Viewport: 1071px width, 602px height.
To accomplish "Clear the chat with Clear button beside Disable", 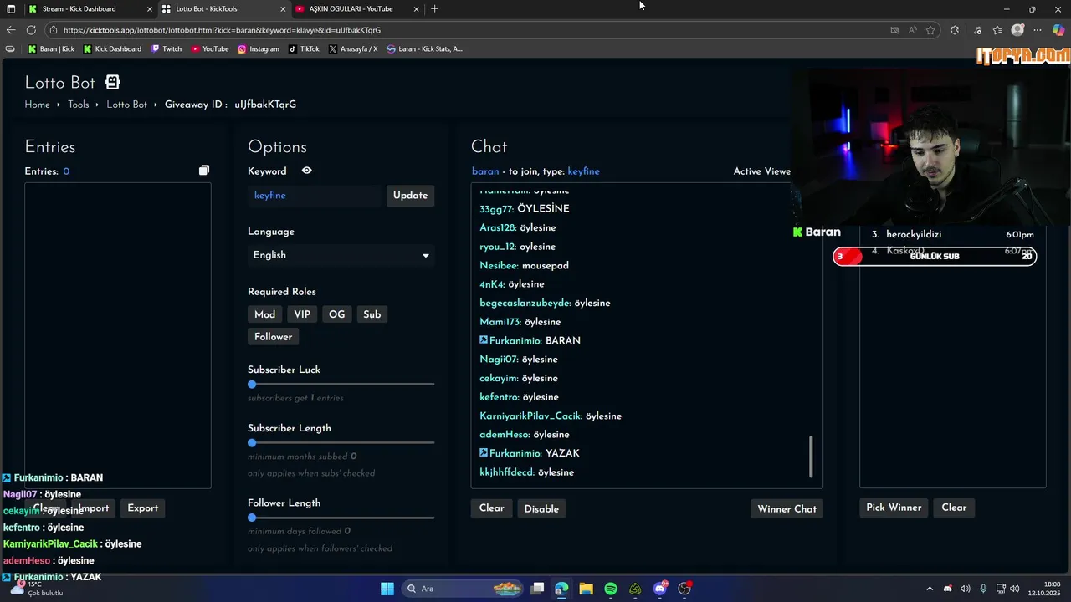I will [x=491, y=508].
